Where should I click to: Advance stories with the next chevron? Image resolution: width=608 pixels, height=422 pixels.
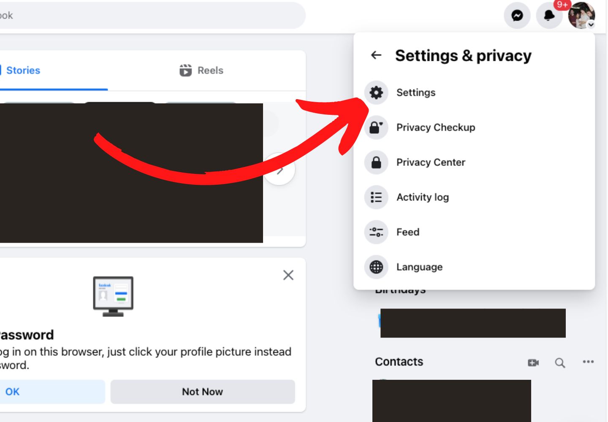[x=280, y=170]
